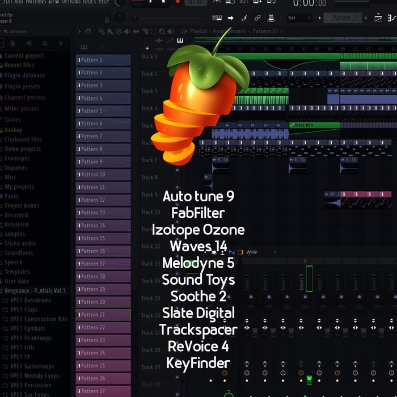Select the slip tool in Playlist toolbar
Screen dimensions: 397x397
click(x=136, y=32)
